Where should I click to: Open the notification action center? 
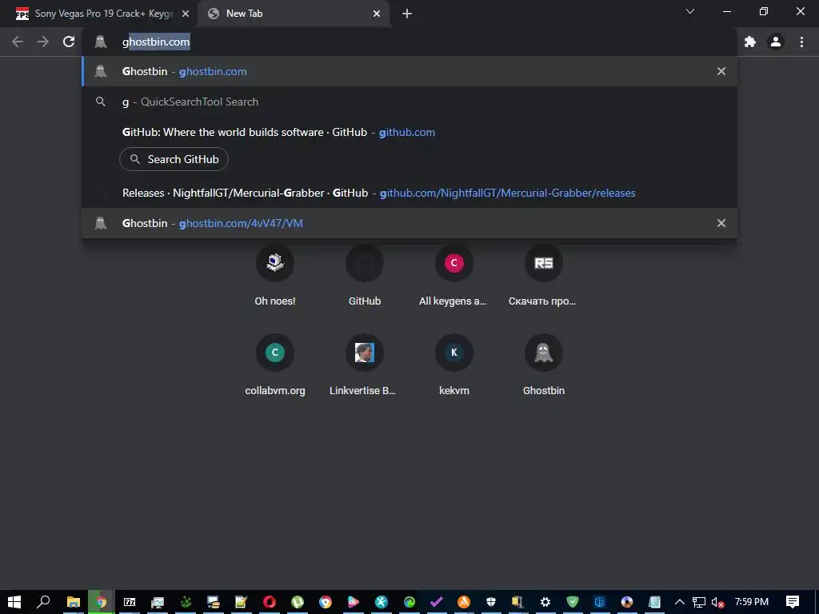pyautogui.click(x=793, y=602)
